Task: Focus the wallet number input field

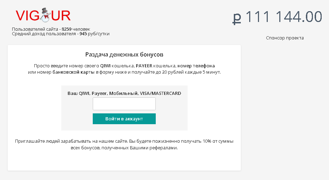Action: coord(124,104)
